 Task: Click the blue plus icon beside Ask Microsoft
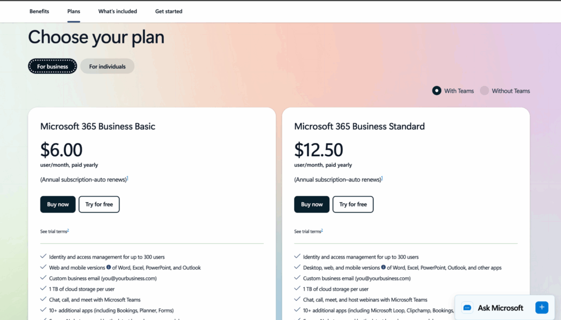point(541,307)
